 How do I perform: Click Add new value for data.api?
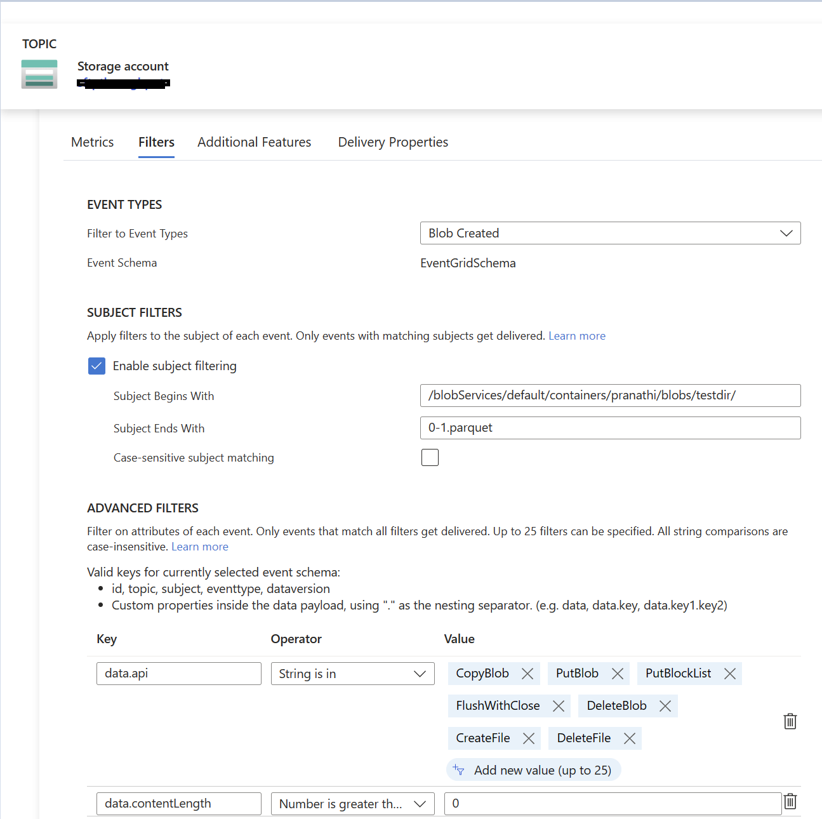click(x=533, y=769)
